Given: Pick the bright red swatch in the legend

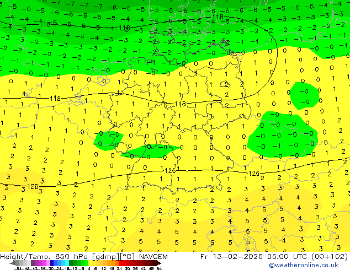Looking at the screenshot, I should pos(120,263).
